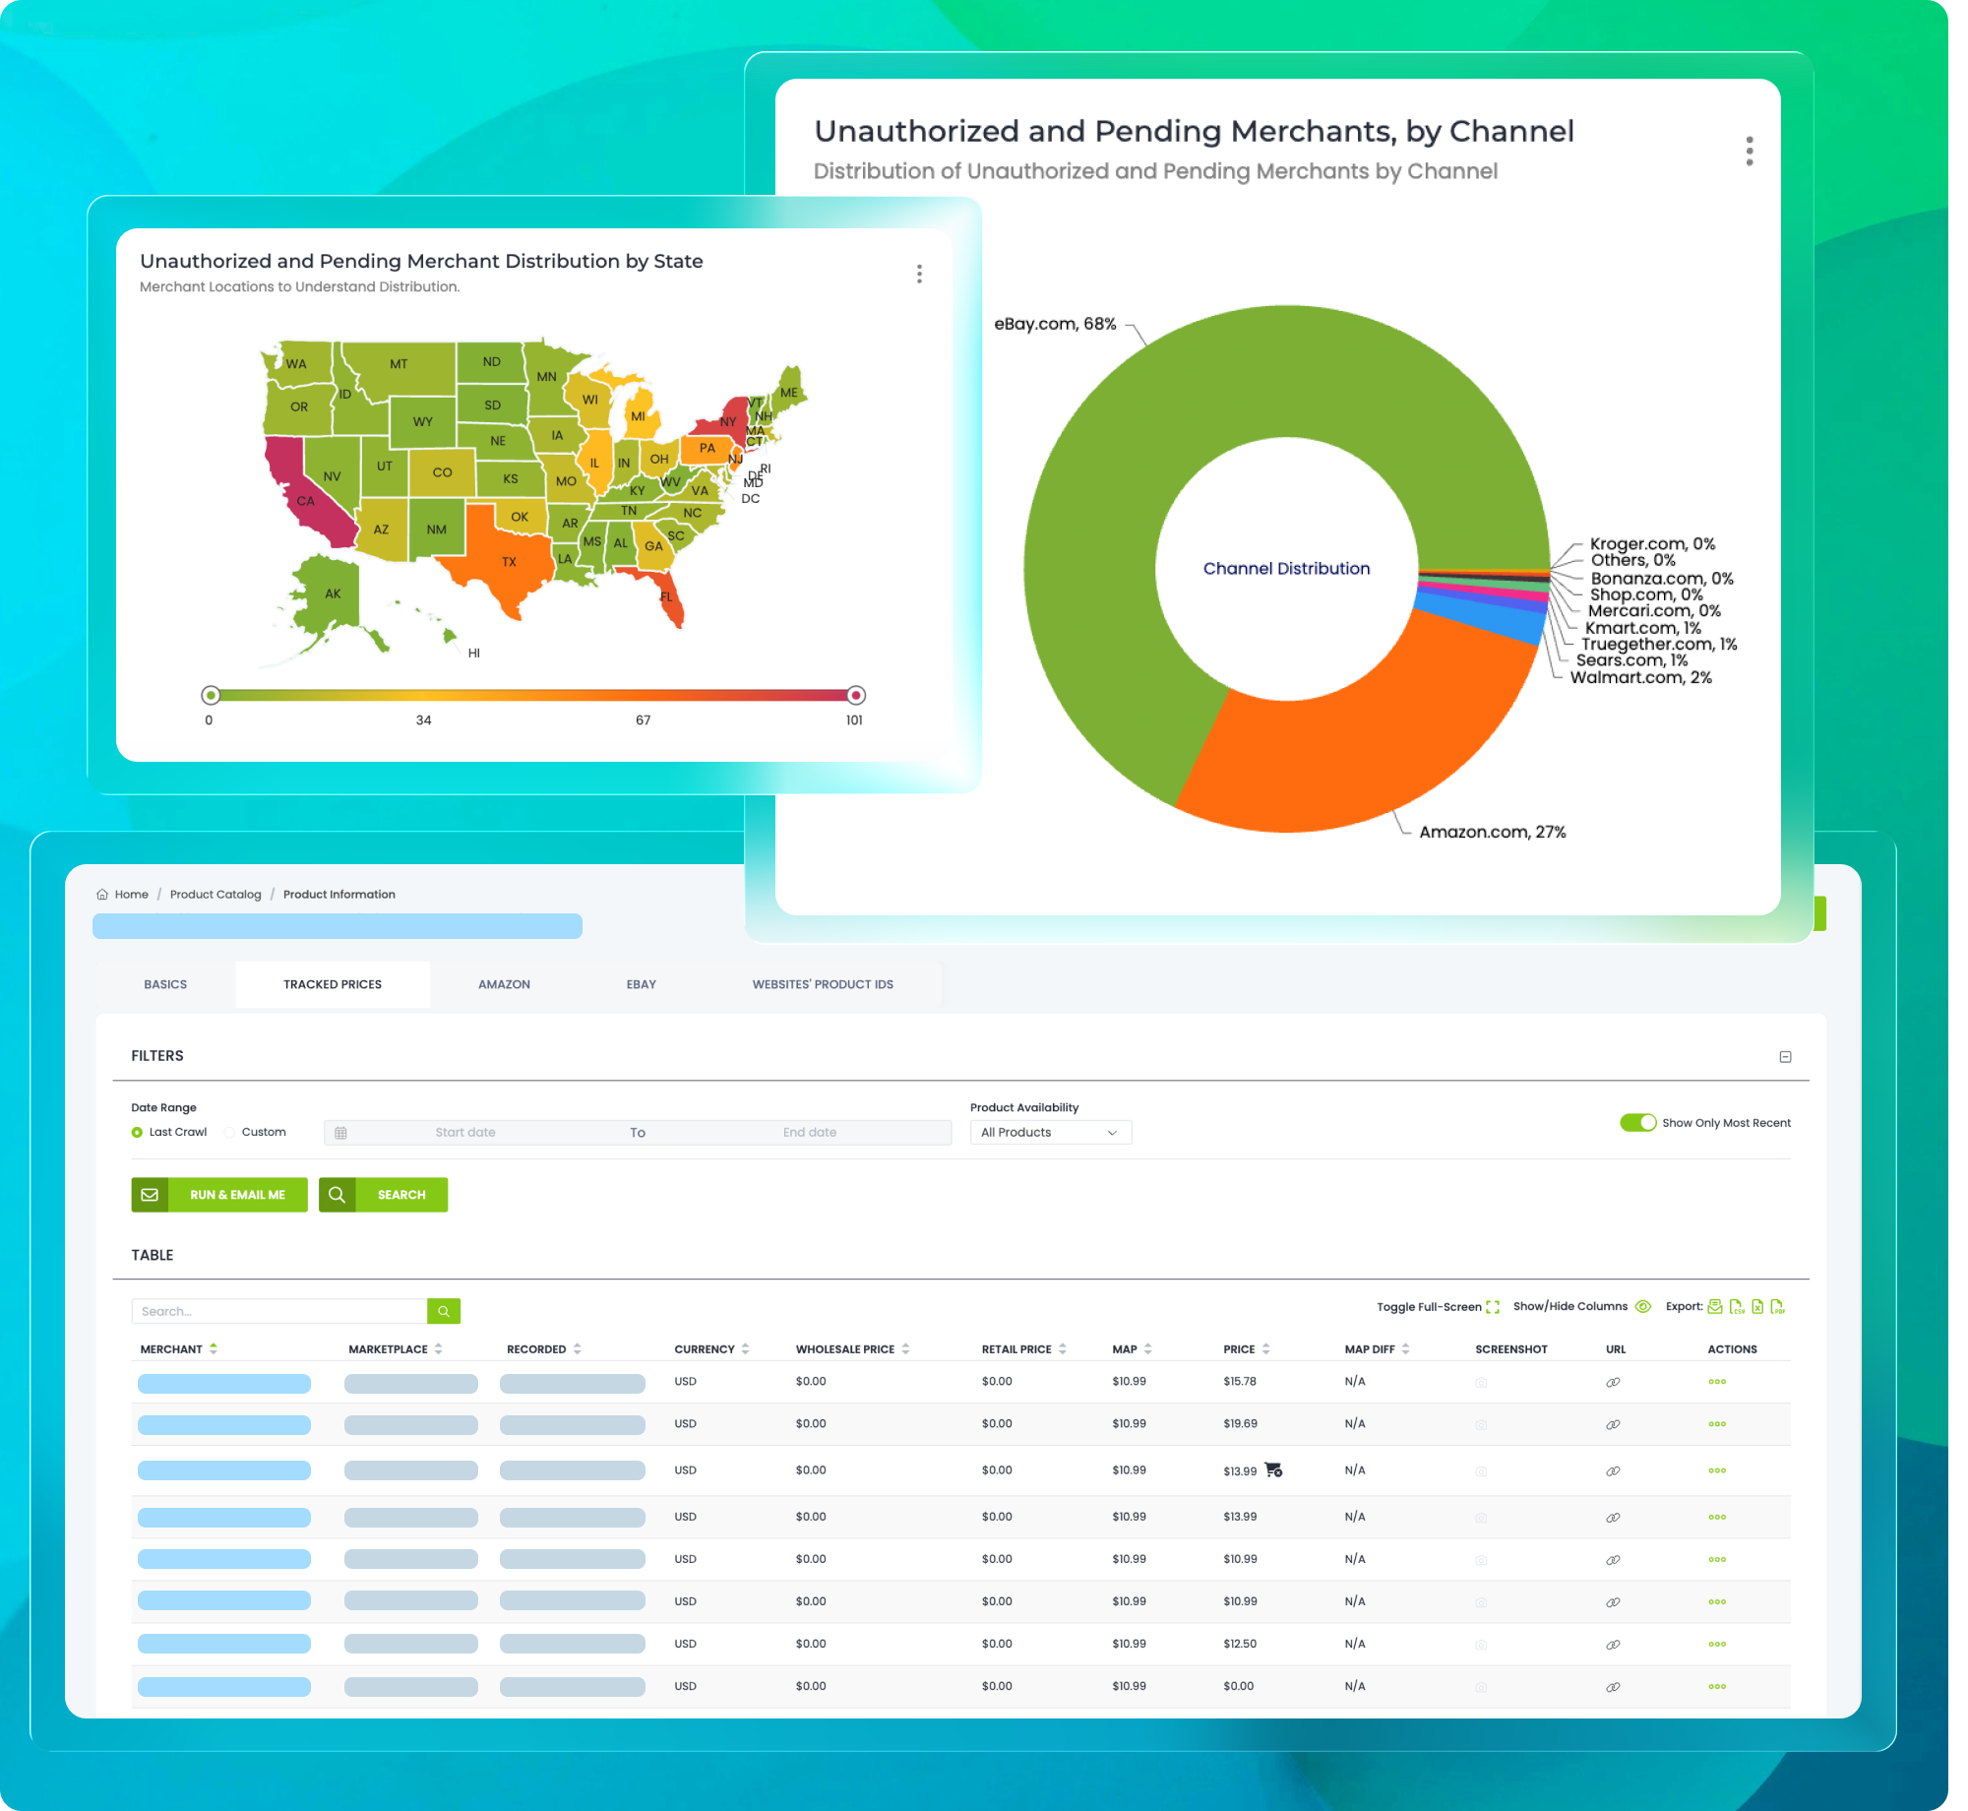
Task: Collapse the Filters section
Action: click(x=1785, y=1057)
